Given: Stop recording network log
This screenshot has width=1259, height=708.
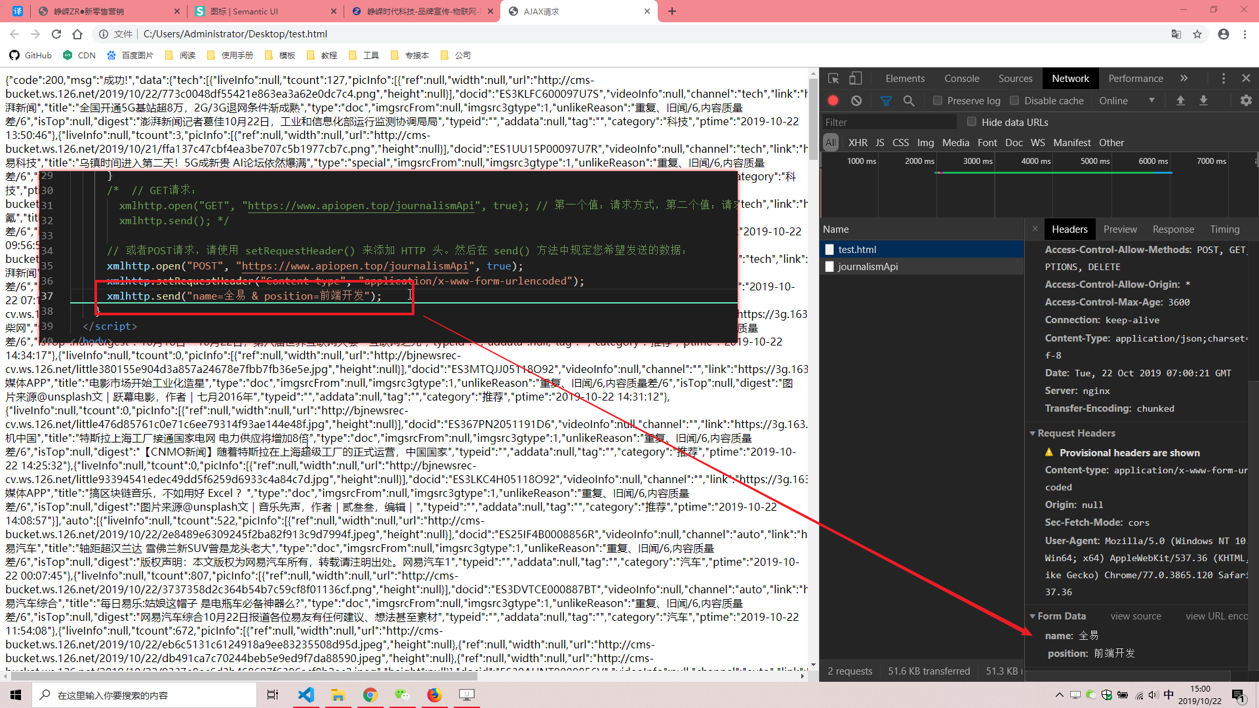Looking at the screenshot, I should click(x=833, y=100).
